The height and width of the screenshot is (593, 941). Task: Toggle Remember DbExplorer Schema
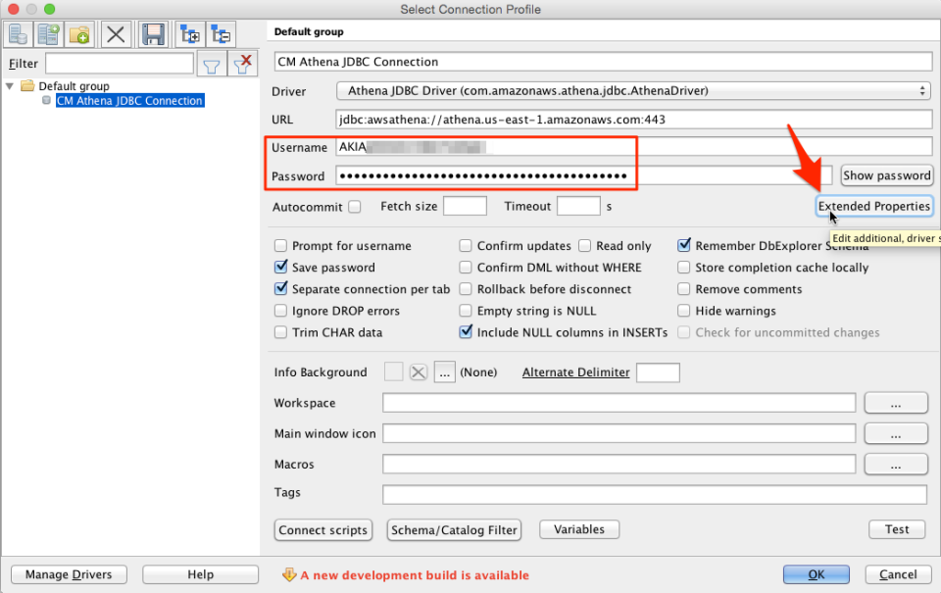pos(683,245)
